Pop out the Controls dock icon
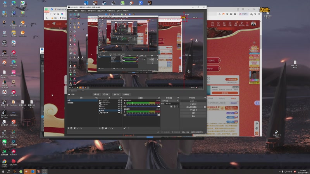310x174 pixels. pos(205,98)
